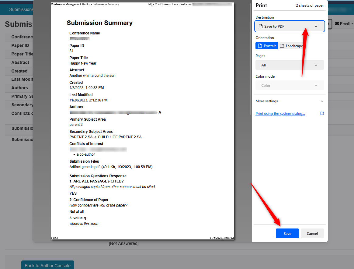Cancel the print dialog
This screenshot has height=269, width=354.
(x=312, y=234)
